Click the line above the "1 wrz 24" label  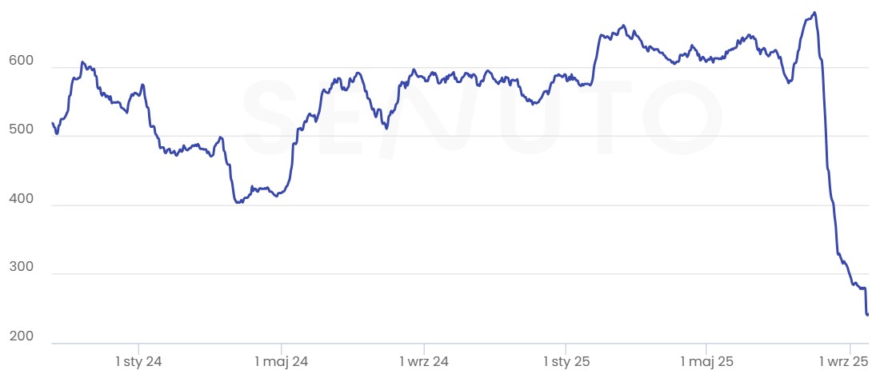424,78
